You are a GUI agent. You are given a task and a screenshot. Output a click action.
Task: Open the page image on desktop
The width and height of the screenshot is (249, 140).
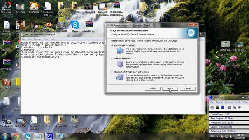point(75,121)
